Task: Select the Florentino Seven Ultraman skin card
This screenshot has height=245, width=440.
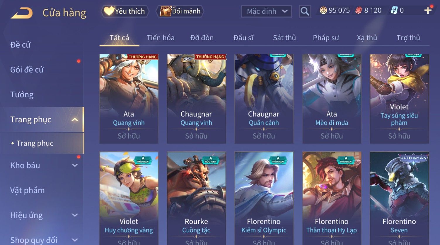Action: (399, 198)
